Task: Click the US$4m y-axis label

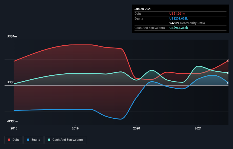Action: 12,36
